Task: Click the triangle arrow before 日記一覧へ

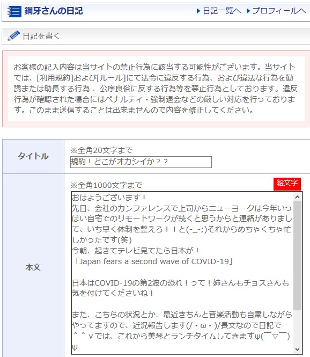Action: [x=198, y=11]
